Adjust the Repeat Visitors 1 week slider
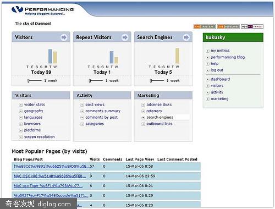 point(96,81)
